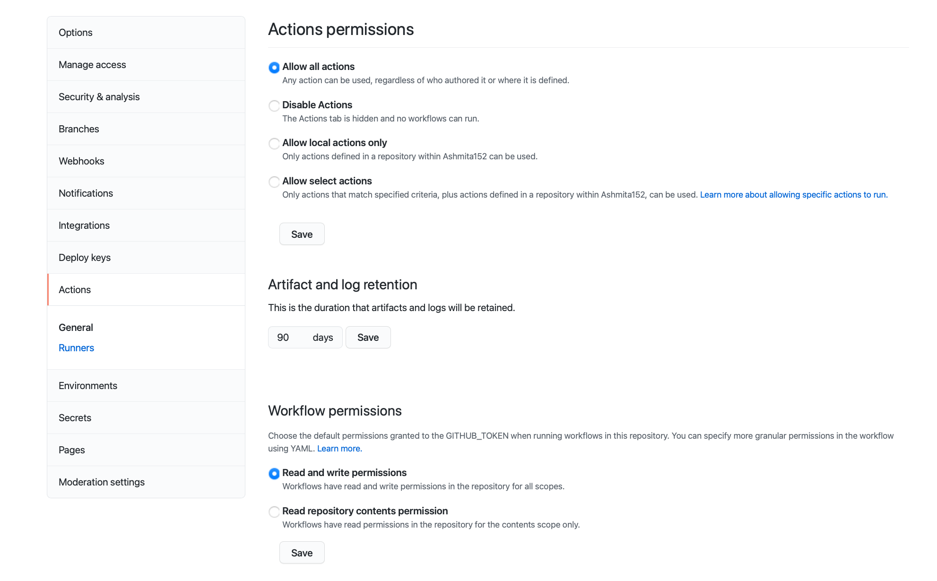Image resolution: width=937 pixels, height=581 pixels.
Task: Choose Allow local actions only
Action: point(274,143)
